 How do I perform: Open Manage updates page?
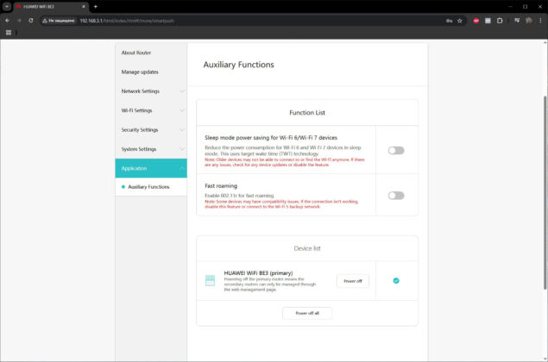tap(151, 72)
